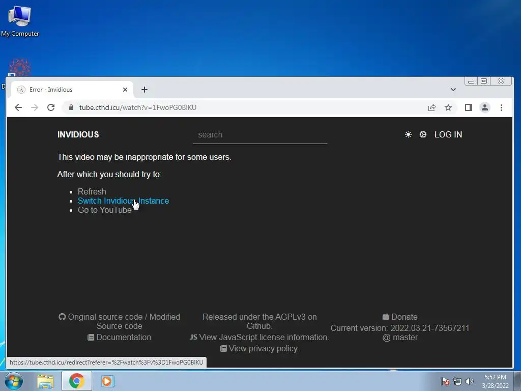Click the Refresh link
The image size is (521, 391).
point(92,191)
